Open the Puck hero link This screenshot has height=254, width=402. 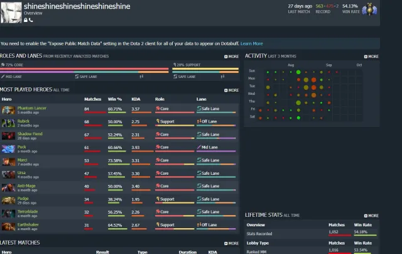pos(21,147)
